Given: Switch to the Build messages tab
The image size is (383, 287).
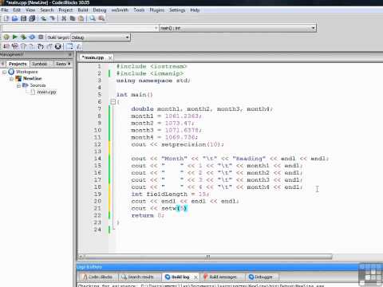Looking at the screenshot, I should [x=223, y=277].
